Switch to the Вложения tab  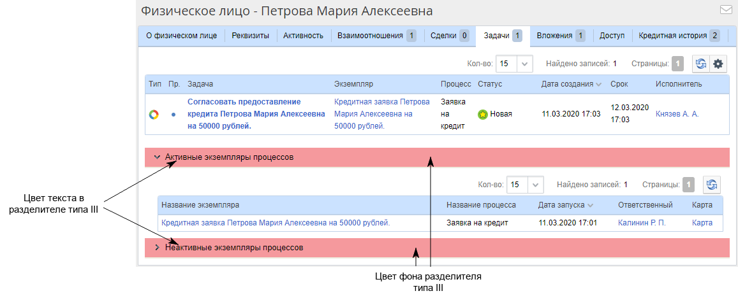pyautogui.click(x=560, y=36)
